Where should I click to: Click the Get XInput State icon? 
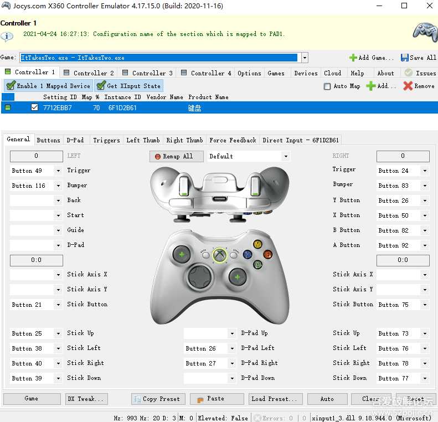tap(100, 86)
